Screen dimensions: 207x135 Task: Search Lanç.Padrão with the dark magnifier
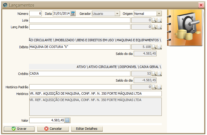(x=154, y=27)
